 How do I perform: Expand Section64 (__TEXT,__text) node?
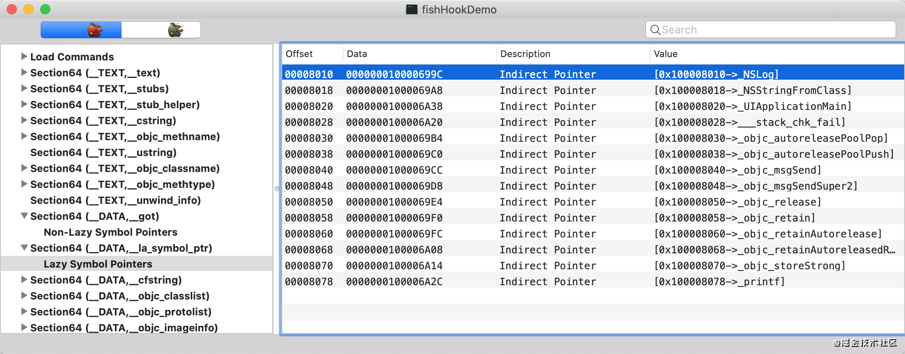point(24,72)
